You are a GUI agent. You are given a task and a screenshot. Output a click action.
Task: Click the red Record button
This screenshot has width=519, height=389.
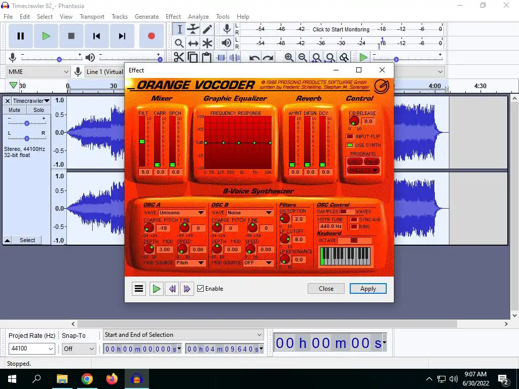coord(151,36)
